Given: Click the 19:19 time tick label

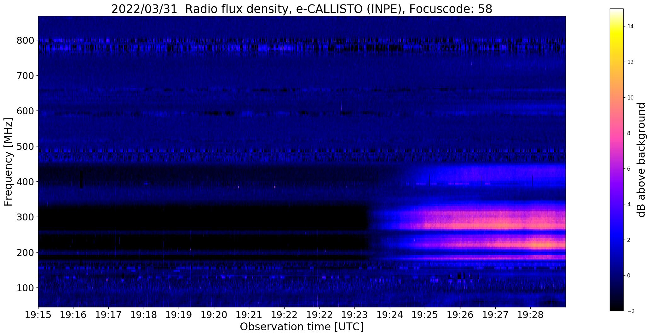Looking at the screenshot, I should tap(179, 315).
